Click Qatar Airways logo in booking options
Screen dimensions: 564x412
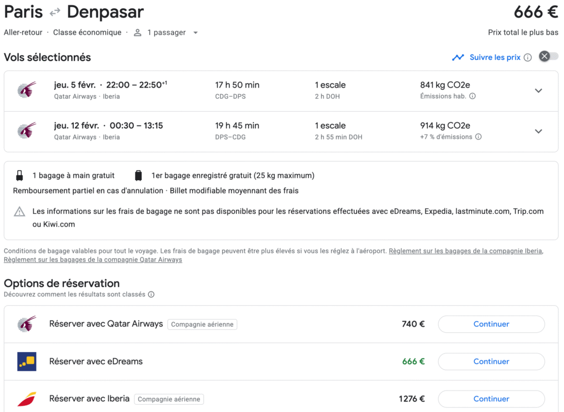point(27,324)
